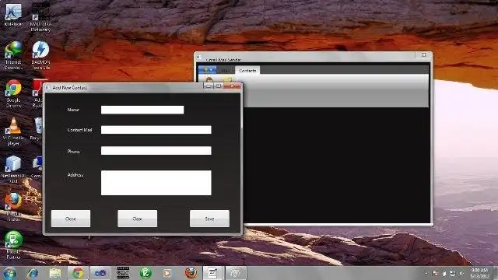
Task: Open the blue application menu dropdown in Gmail Mail Sender
Action: click(x=207, y=70)
